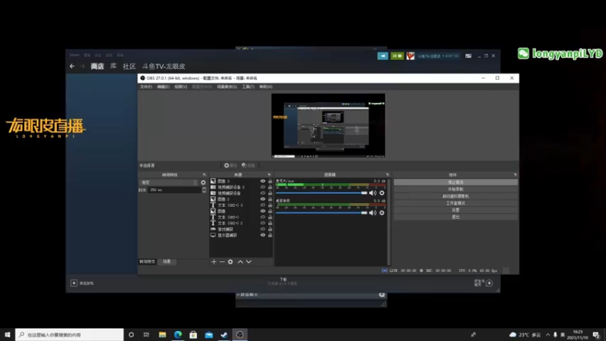606x341 pixels.
Task: Toggle visibility of 文本 (GDI+) 3
Action: tap(263, 205)
